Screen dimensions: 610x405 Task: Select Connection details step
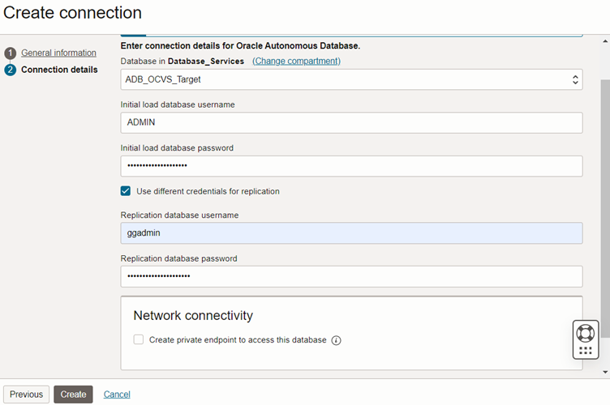pos(59,70)
